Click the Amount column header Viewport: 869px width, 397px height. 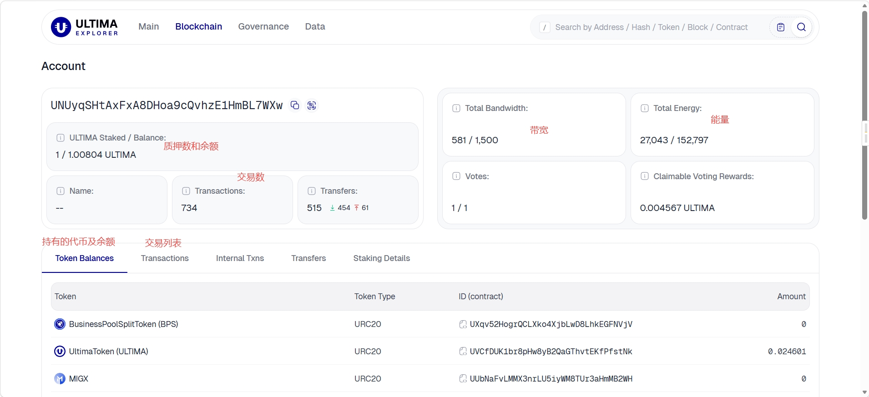pyautogui.click(x=791, y=296)
